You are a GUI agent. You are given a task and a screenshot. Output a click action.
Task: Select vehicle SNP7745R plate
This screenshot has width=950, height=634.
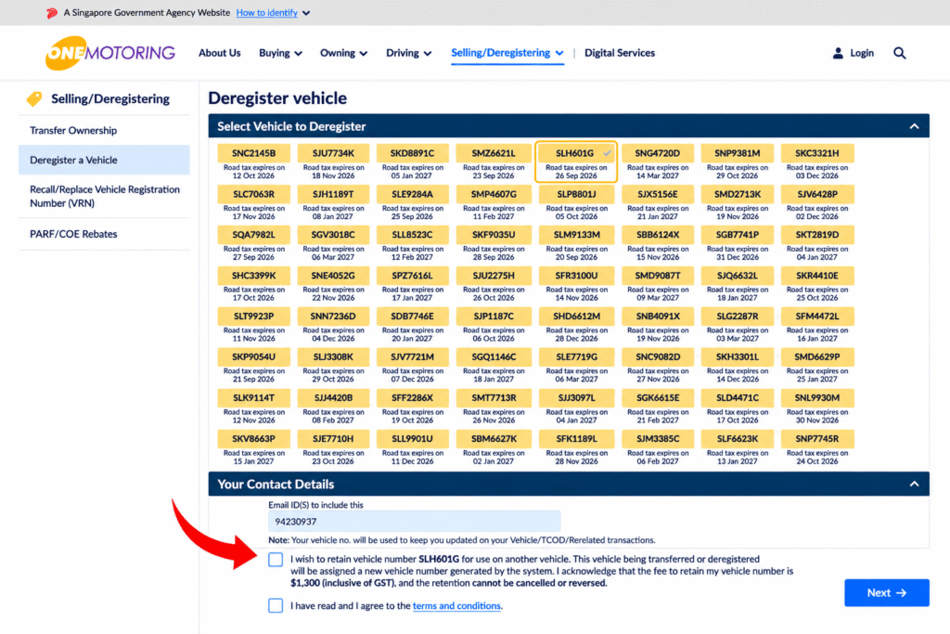pyautogui.click(x=817, y=438)
